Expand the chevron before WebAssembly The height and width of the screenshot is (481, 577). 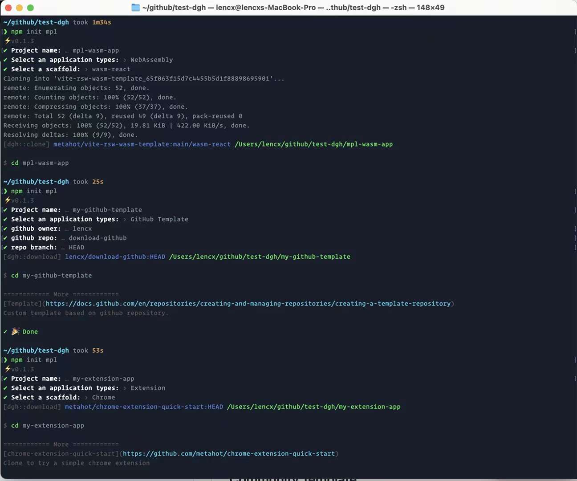pyautogui.click(x=126, y=60)
